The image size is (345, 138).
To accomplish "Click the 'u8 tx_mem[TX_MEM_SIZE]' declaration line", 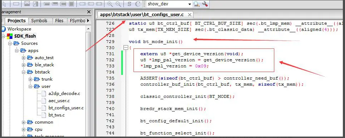I will point(233,29).
